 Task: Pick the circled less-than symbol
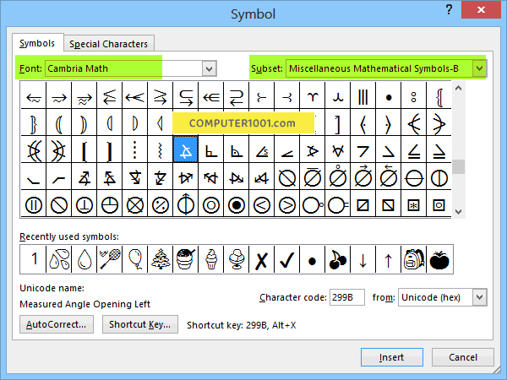tap(262, 204)
